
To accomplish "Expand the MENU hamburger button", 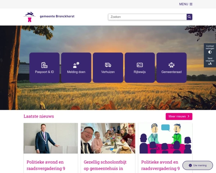I will [186, 4].
